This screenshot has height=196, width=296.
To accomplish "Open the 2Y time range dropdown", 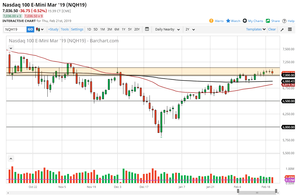I will [190, 29].
